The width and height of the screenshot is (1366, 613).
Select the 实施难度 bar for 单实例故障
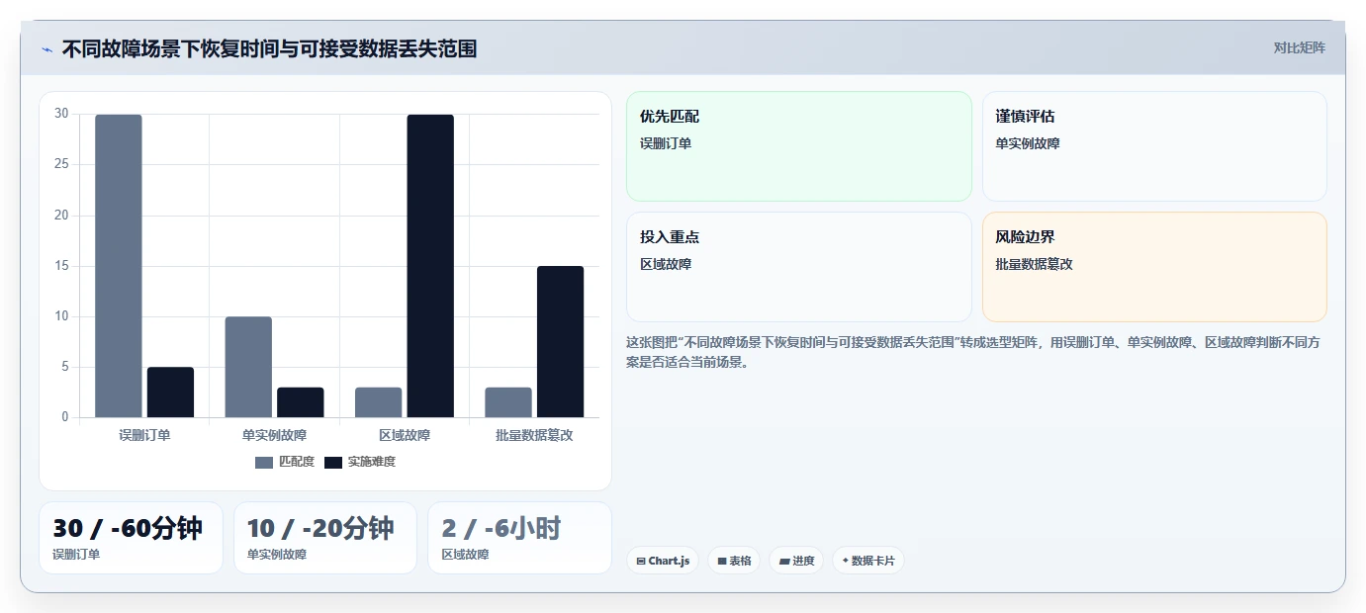click(300, 402)
